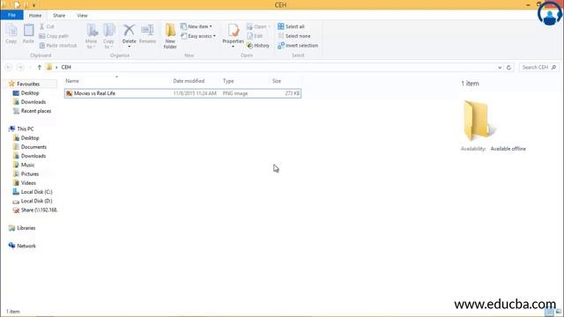Expand the New item dropdown

click(x=197, y=26)
